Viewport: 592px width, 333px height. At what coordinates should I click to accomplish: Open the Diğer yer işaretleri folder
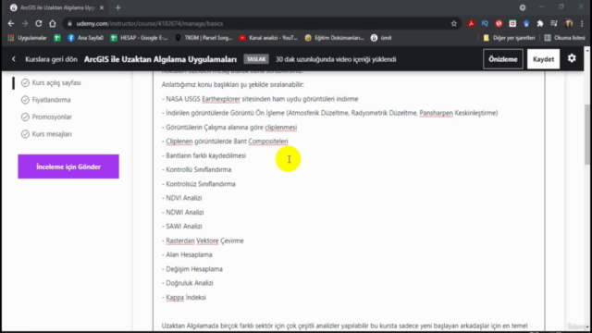tap(510, 38)
